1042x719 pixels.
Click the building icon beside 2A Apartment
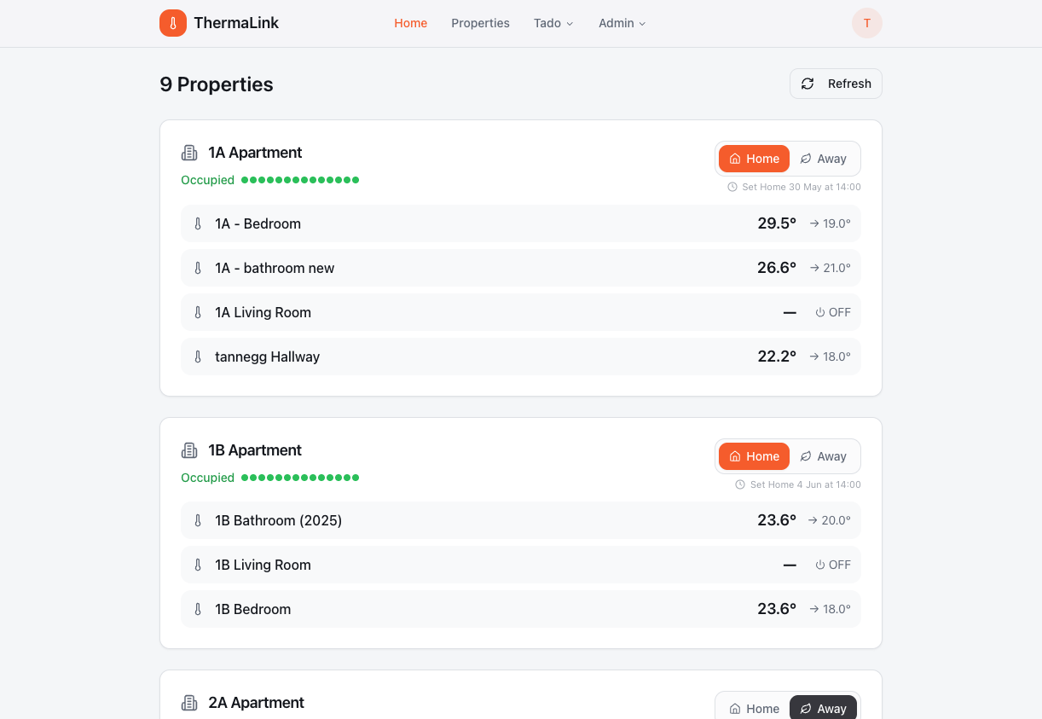click(189, 703)
